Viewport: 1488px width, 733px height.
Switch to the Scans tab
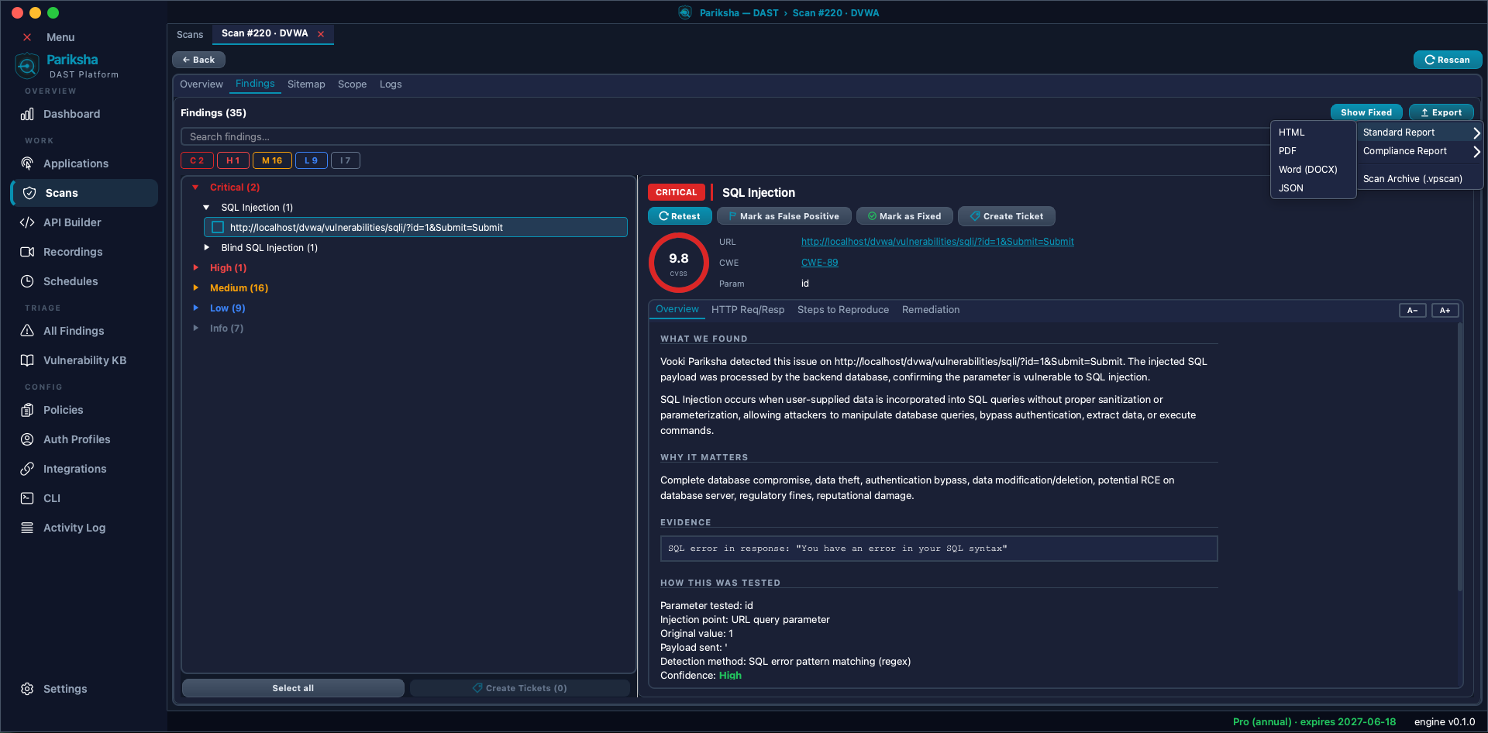tap(190, 35)
